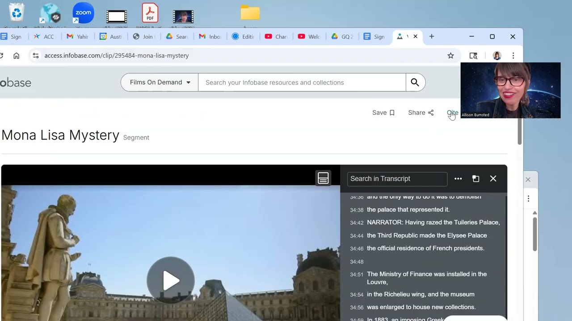The width and height of the screenshot is (572, 321).
Task: Switch to the GQ 2 Drive tab
Action: coord(342,37)
